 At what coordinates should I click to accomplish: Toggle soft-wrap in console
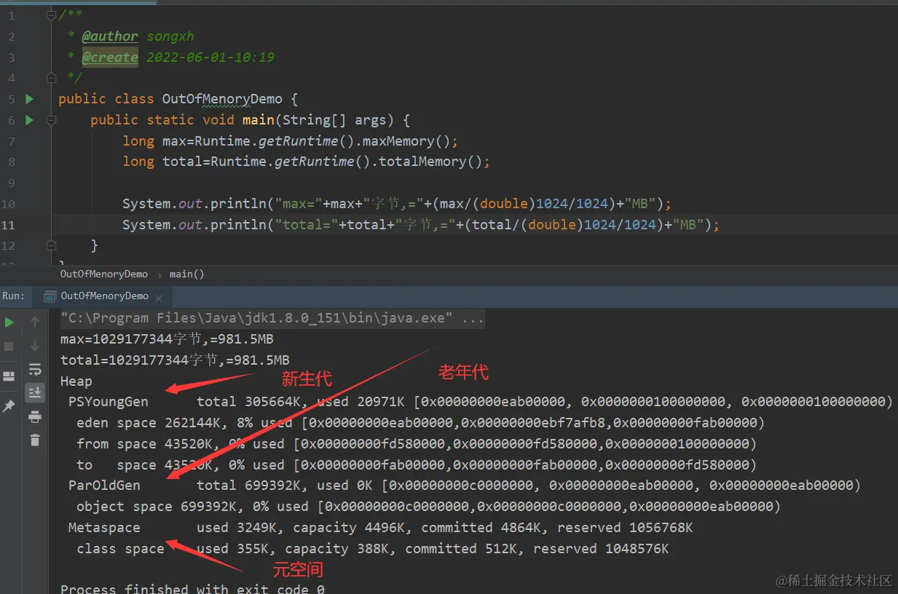point(34,369)
